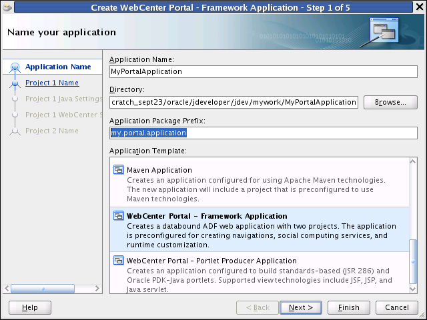Click the steps panel horizontal scrollbar thumb
This screenshot has height=320, width=427.
click(x=43, y=289)
